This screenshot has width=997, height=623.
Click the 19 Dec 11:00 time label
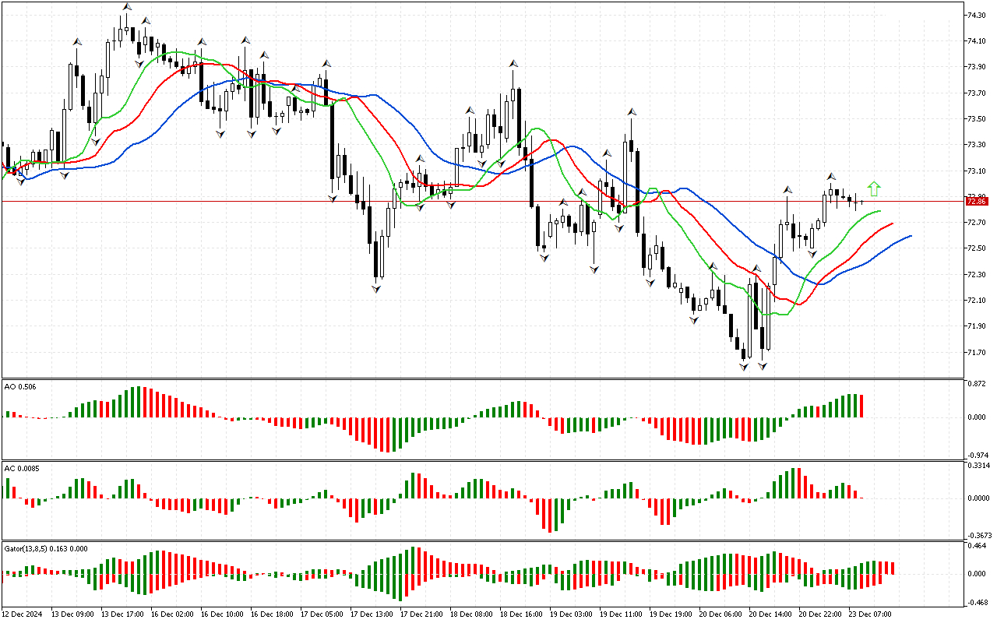click(621, 614)
